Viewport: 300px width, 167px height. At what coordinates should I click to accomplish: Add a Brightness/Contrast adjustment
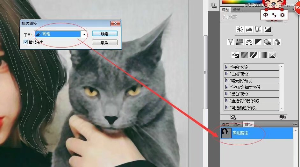tap(240, 29)
